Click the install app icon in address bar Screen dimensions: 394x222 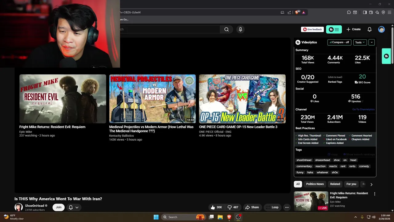pos(282,12)
